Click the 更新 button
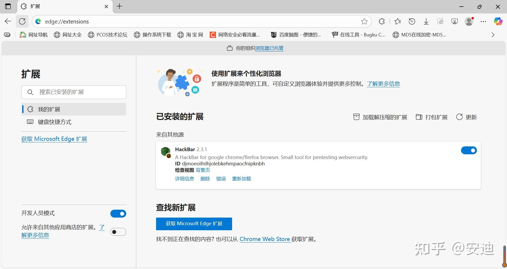Viewport: 507px width, 269px height. coord(467,117)
